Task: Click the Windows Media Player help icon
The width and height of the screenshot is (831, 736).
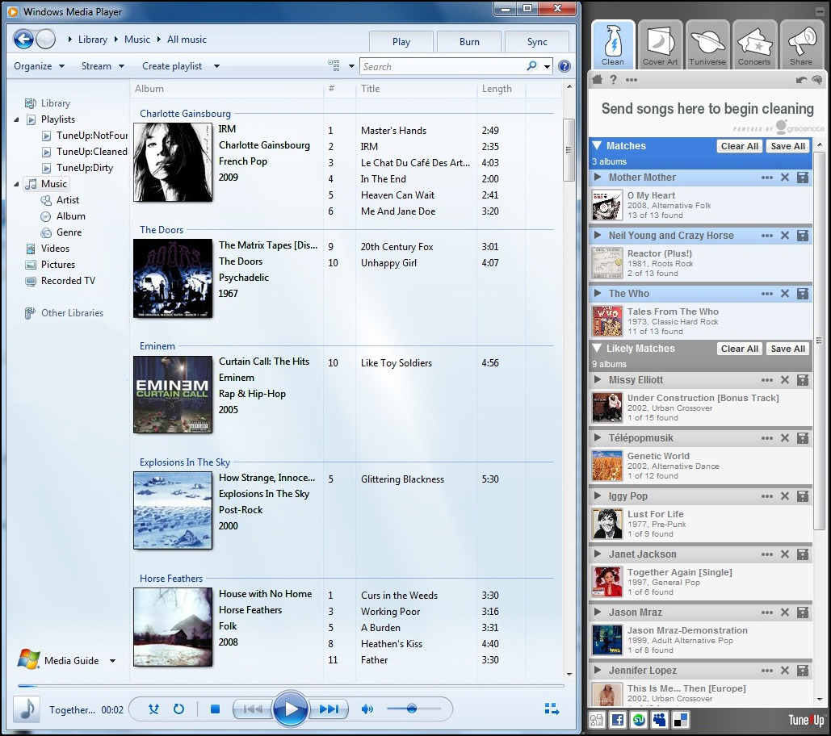Action: (x=564, y=66)
